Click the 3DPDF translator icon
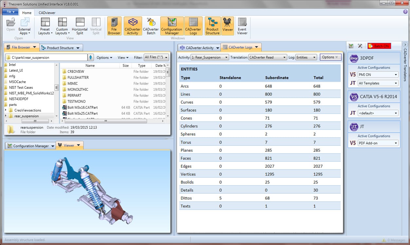The image size is (410, 245). pyautogui.click(x=354, y=58)
